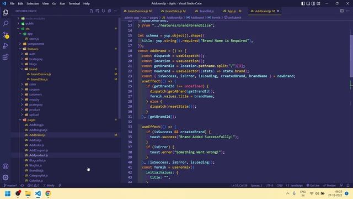Open the Accounts menu icon
Viewport: 353px width, 199px height.
pyautogui.click(x=6, y=166)
